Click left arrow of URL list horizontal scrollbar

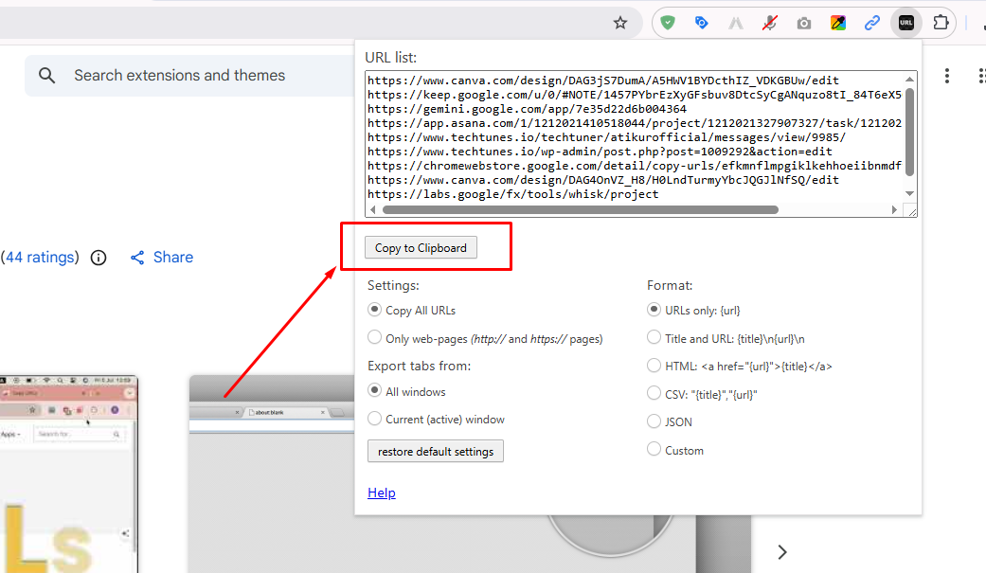373,210
